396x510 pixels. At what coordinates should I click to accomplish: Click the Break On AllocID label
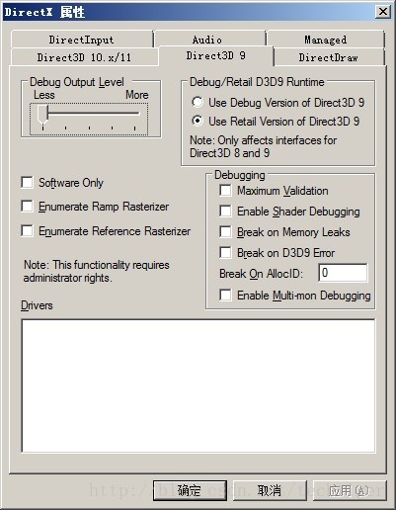coord(261,274)
